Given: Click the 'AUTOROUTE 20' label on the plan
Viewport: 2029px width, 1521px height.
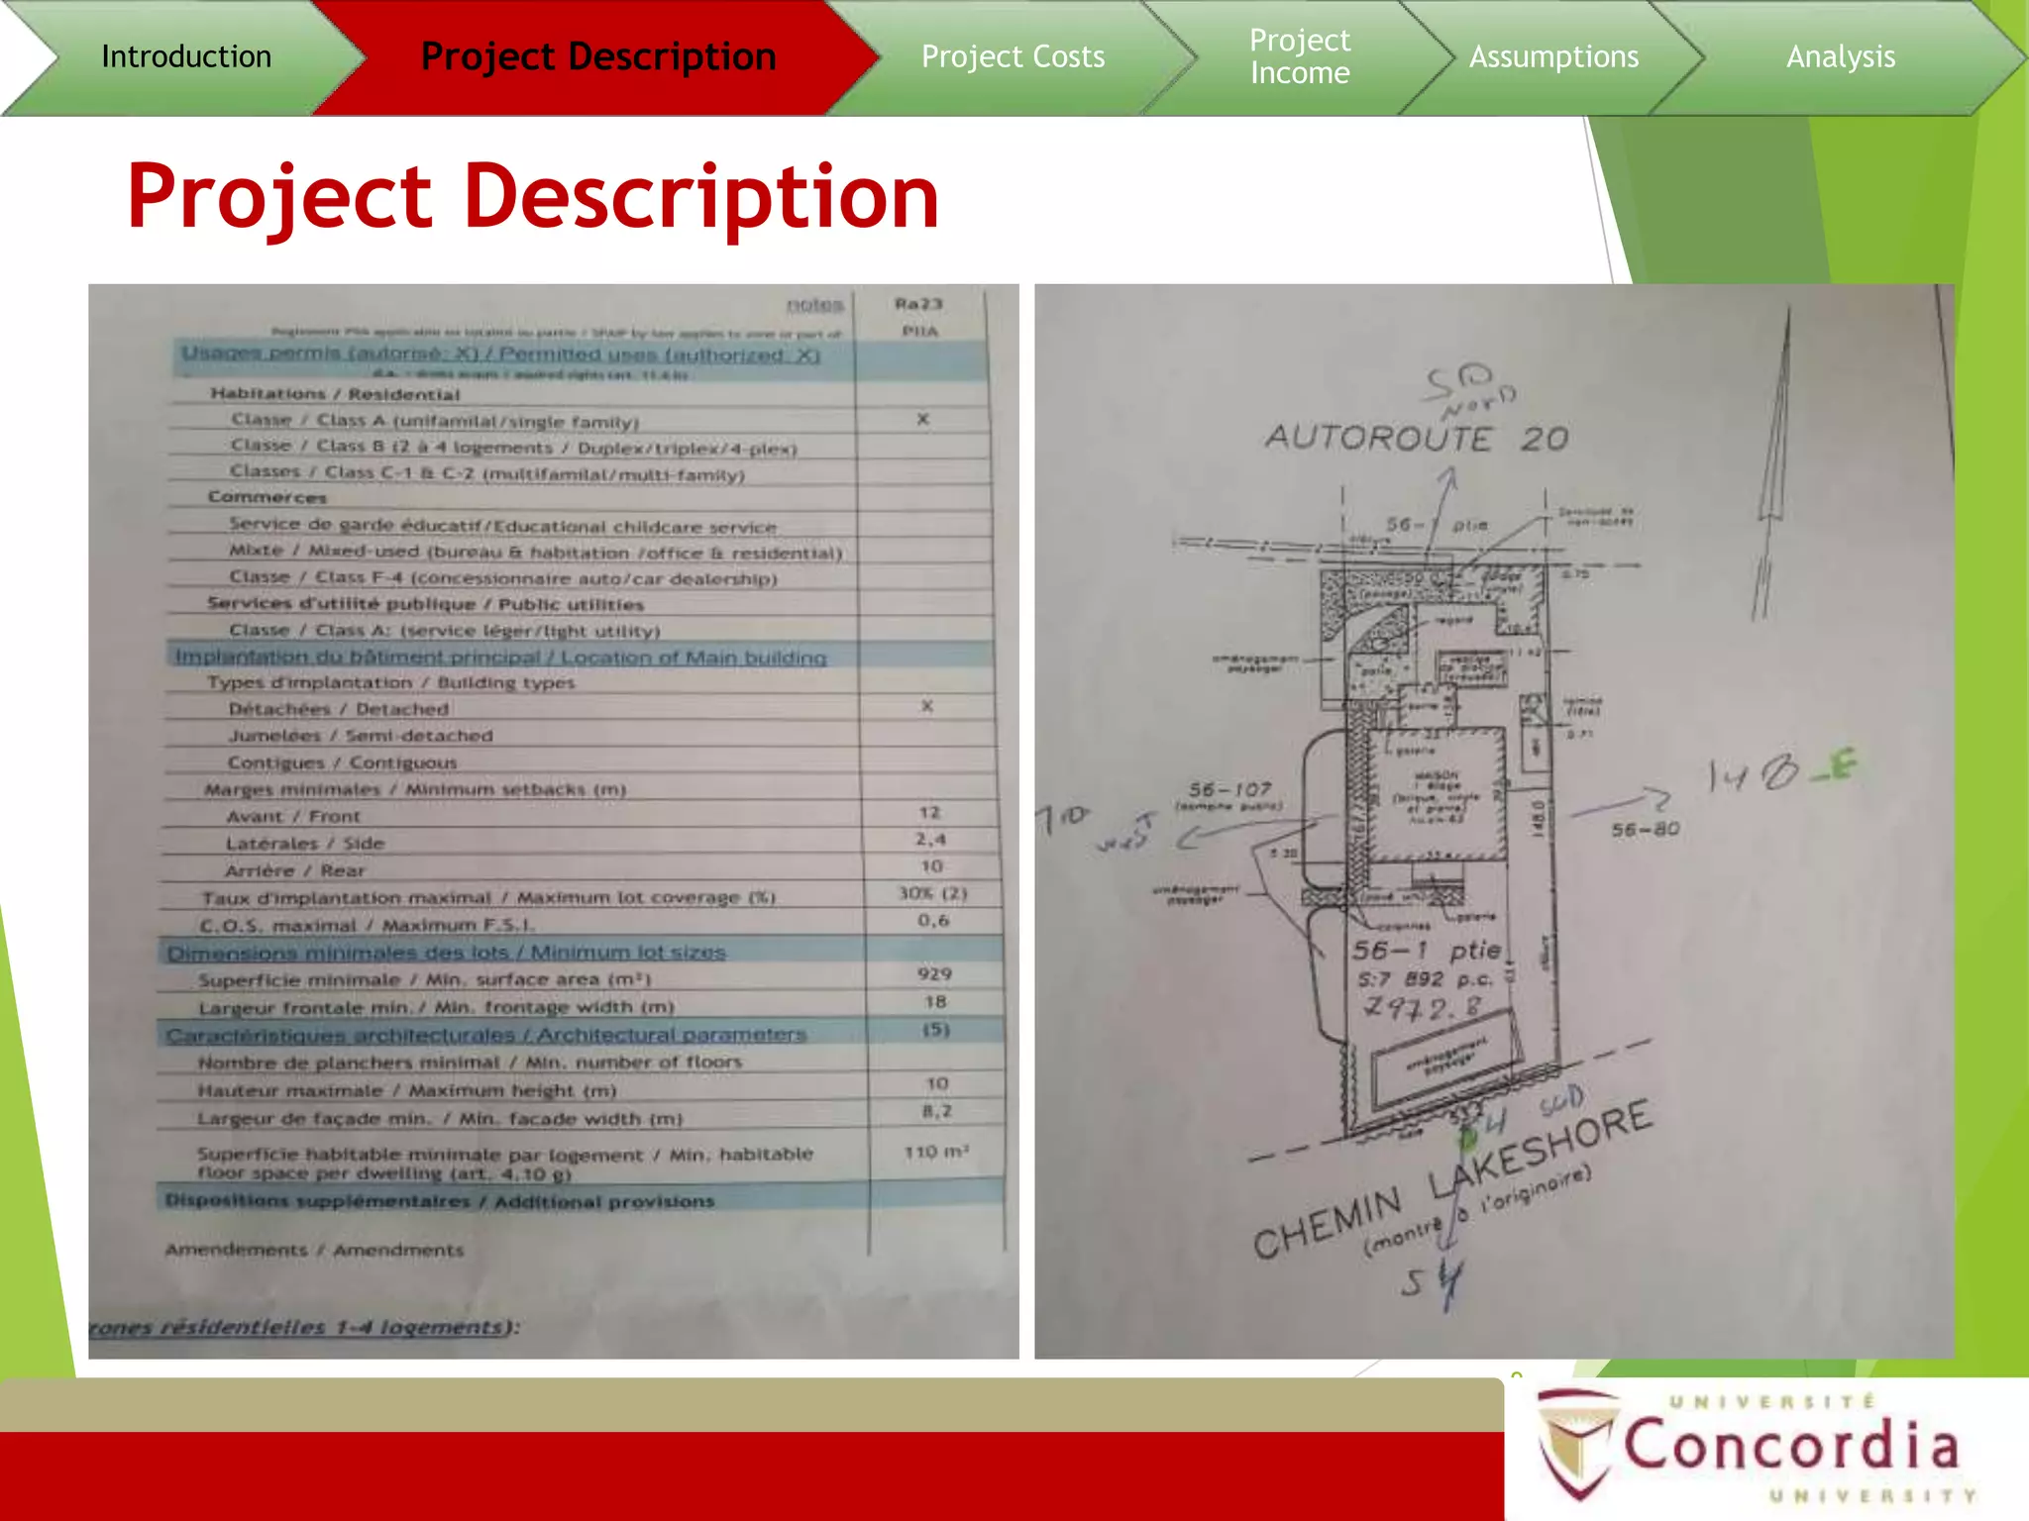Looking at the screenshot, I should [x=1417, y=438].
